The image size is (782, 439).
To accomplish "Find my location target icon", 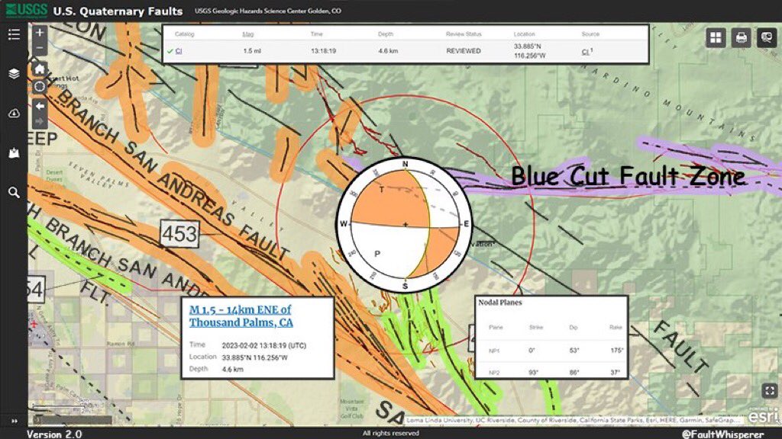I will 40,87.
